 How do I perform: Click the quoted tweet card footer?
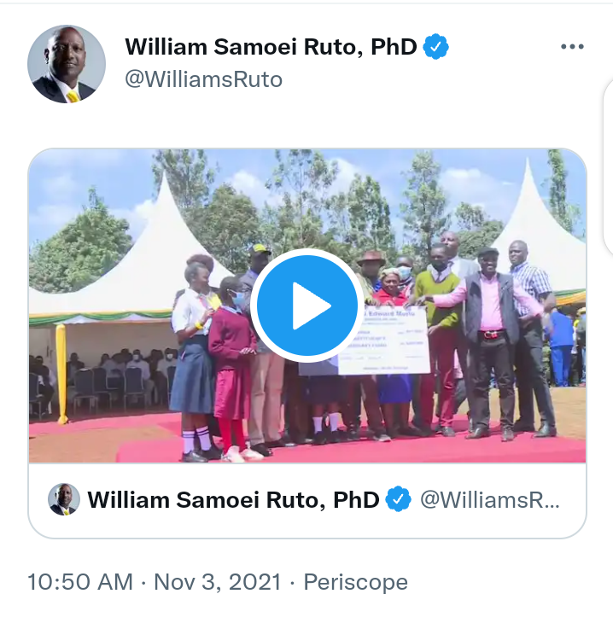pos(307,500)
